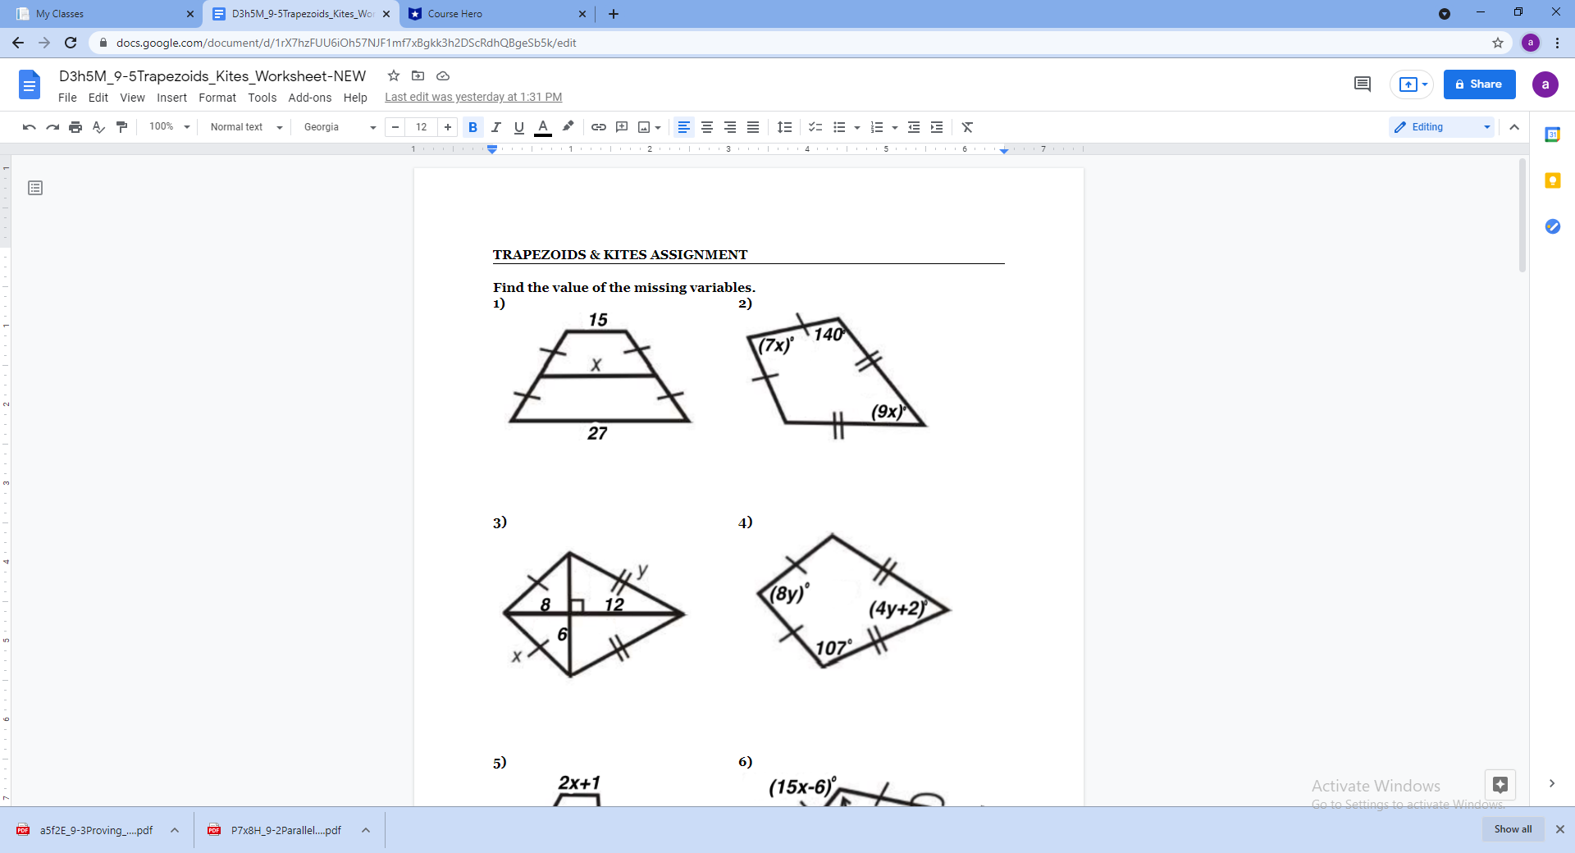Open version history via last edit link
1575x853 pixels.
(x=472, y=97)
